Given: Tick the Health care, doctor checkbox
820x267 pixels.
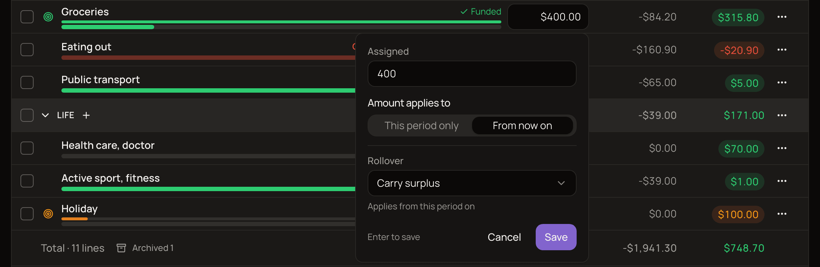Looking at the screenshot, I should (x=27, y=148).
